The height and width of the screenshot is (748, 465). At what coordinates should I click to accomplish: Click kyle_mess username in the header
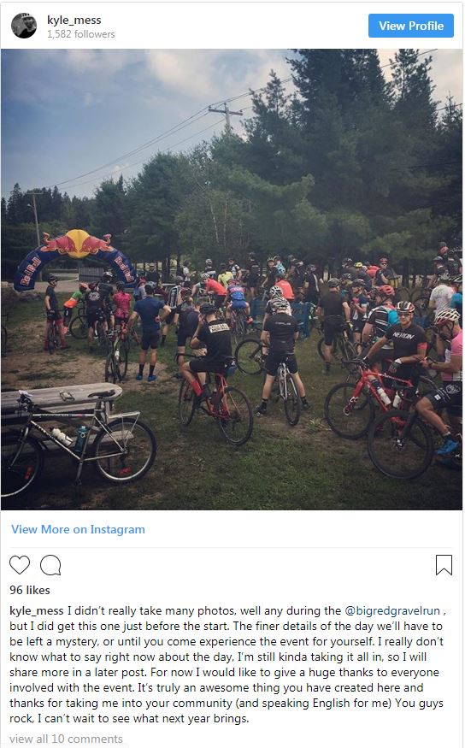pyautogui.click(x=74, y=20)
